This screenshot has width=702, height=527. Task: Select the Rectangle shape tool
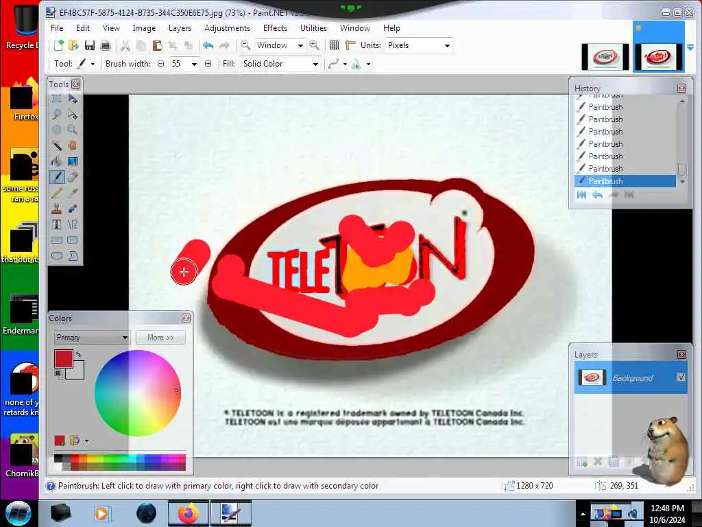pos(57,240)
